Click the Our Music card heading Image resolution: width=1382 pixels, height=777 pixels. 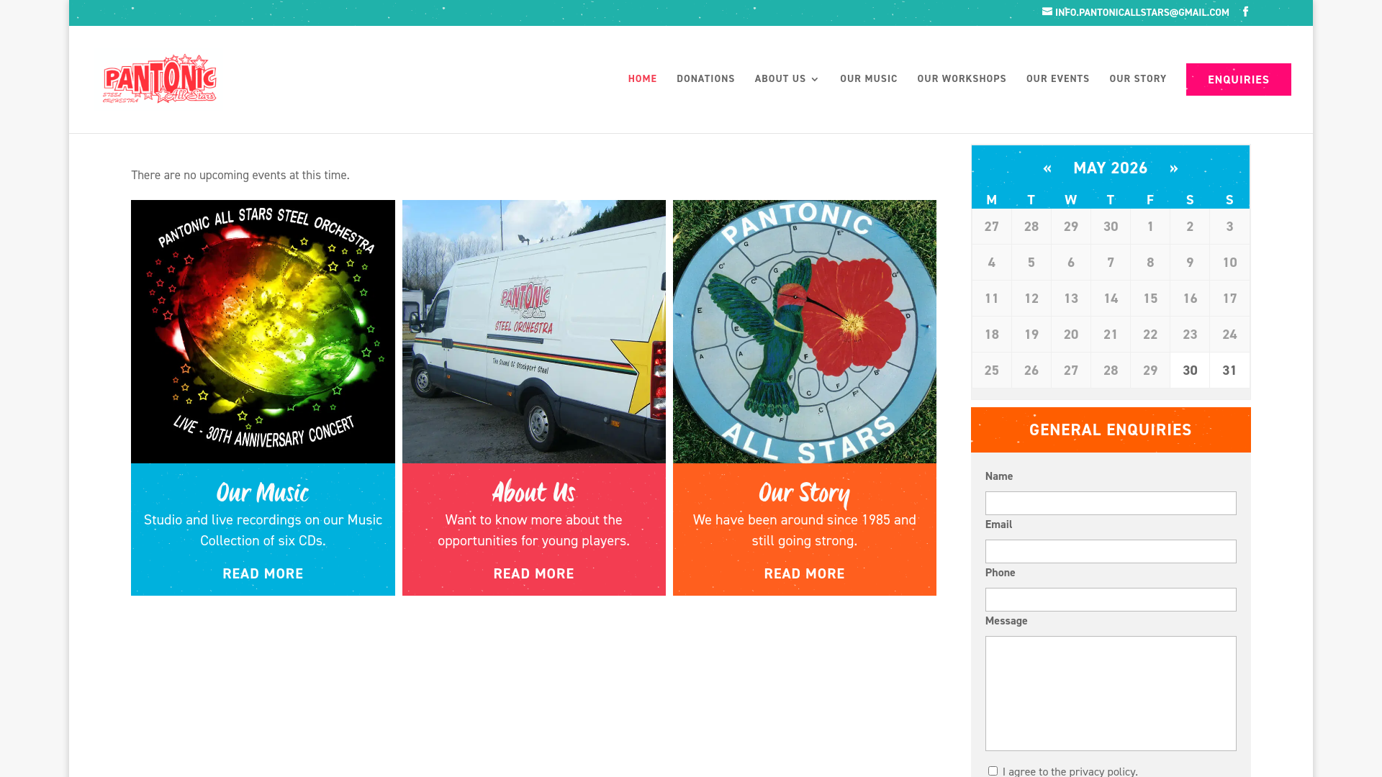click(263, 493)
